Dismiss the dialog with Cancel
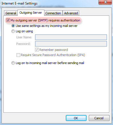Screen dimensions: 113x125 click(x=99, y=118)
